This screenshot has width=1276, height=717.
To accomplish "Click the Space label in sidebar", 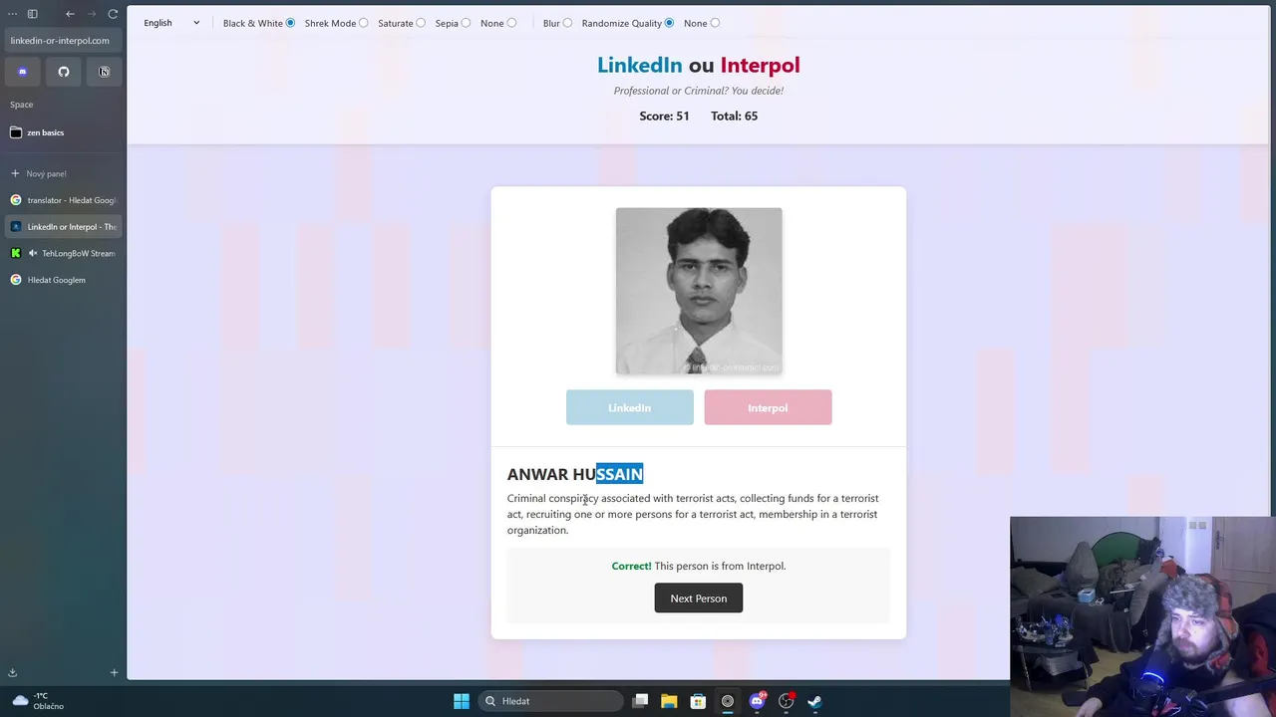I will [22, 105].
